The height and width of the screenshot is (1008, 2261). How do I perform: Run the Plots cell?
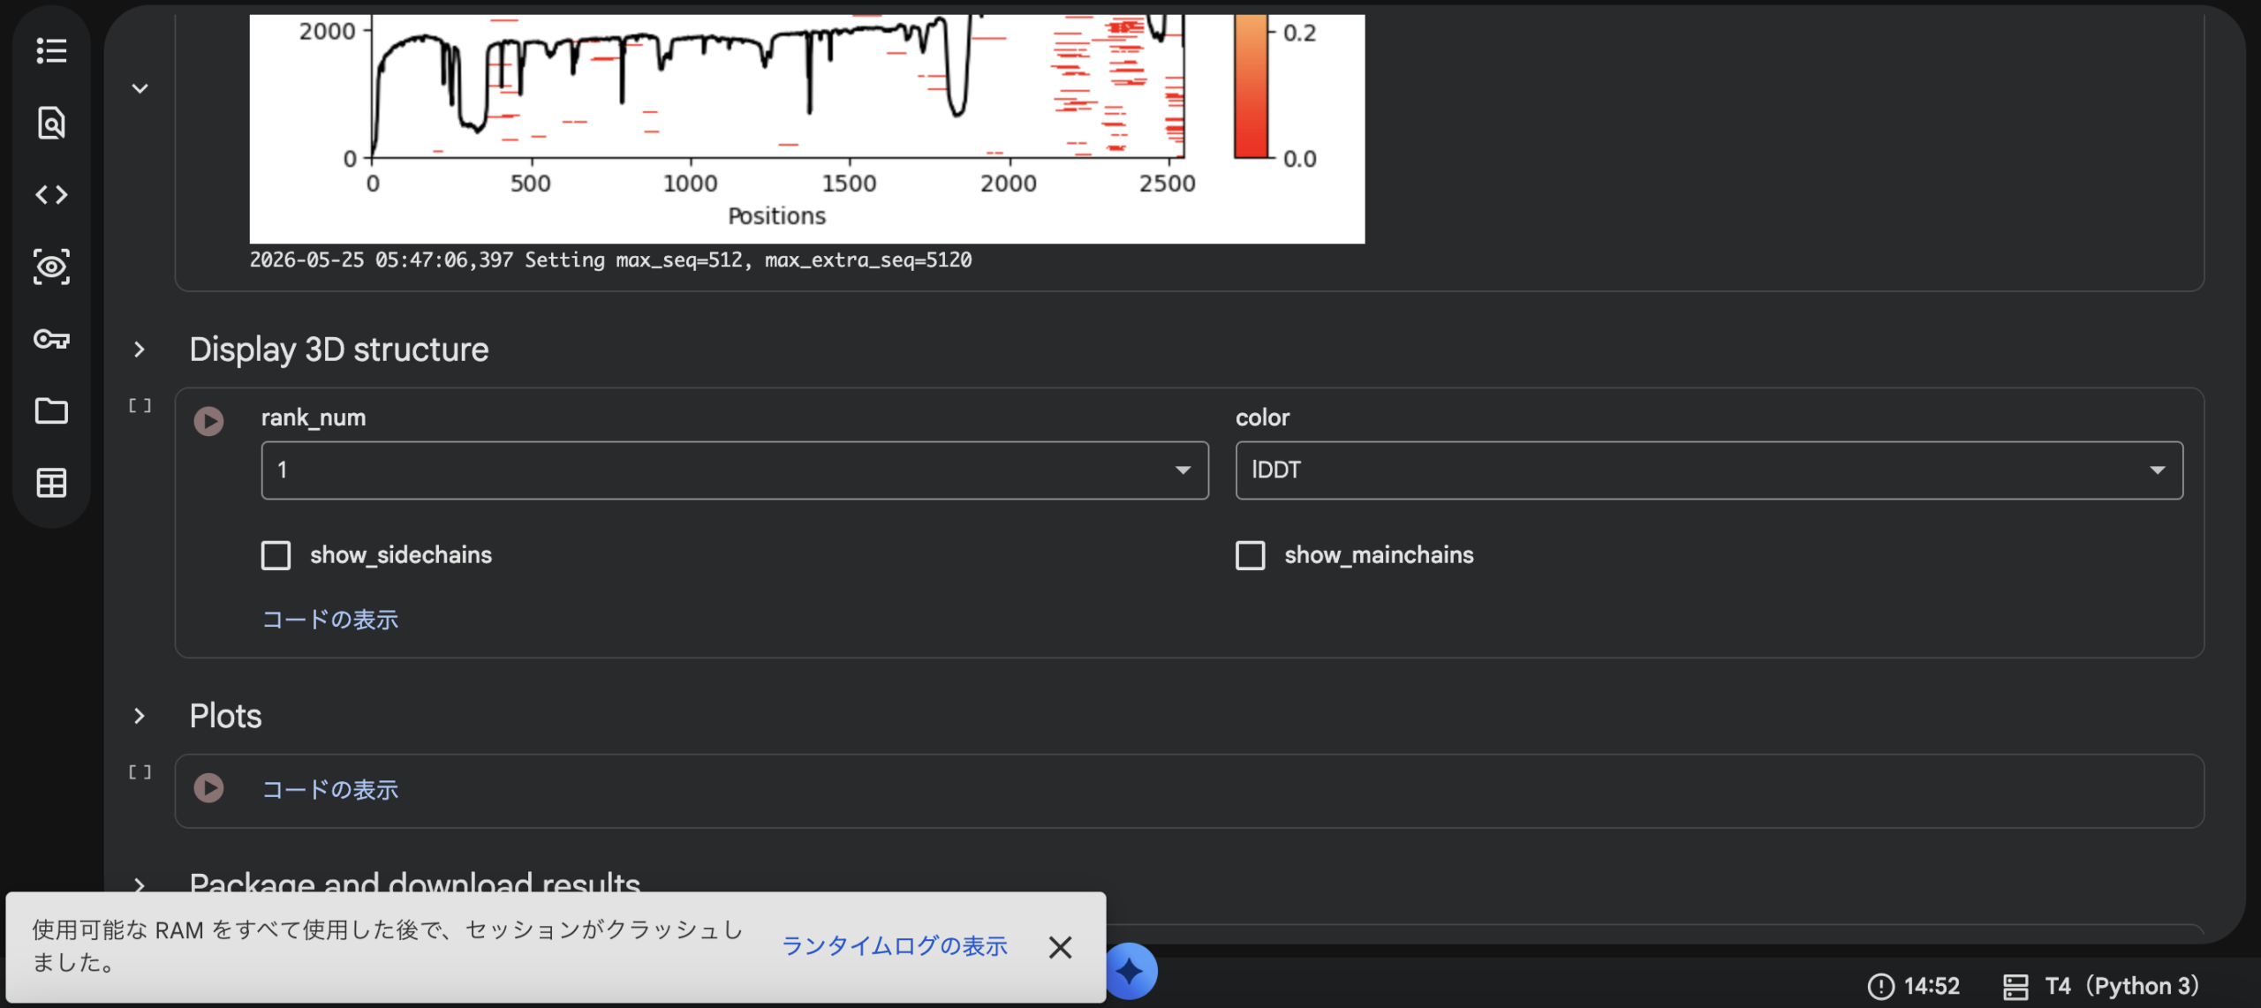click(209, 787)
